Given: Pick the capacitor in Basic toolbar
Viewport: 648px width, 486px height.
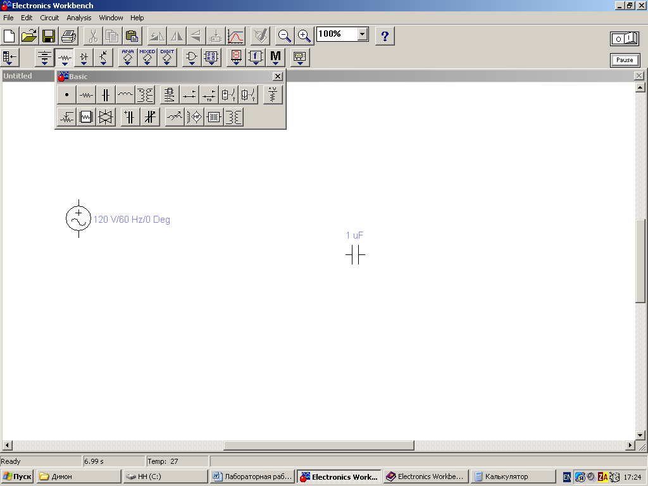Looking at the screenshot, I should tap(106, 95).
